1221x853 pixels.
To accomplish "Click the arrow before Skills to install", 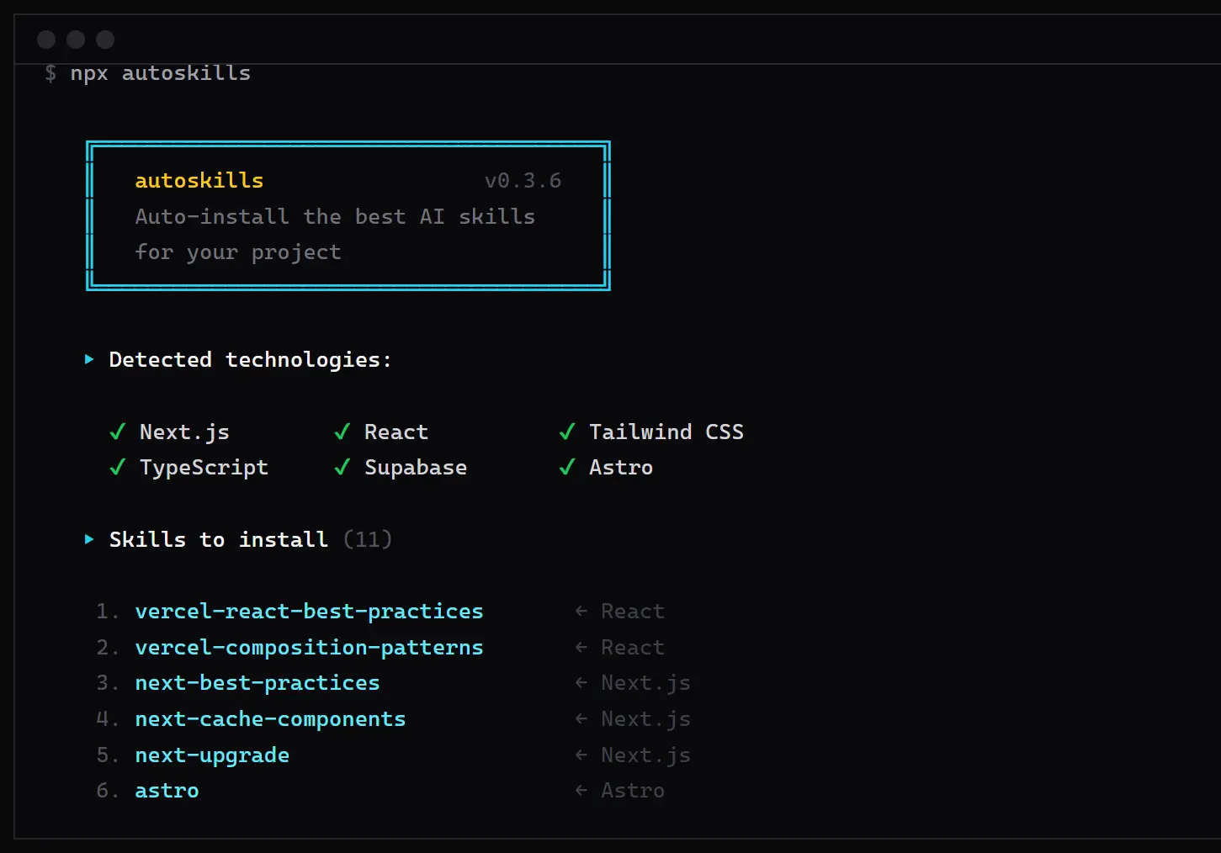I will click(89, 539).
